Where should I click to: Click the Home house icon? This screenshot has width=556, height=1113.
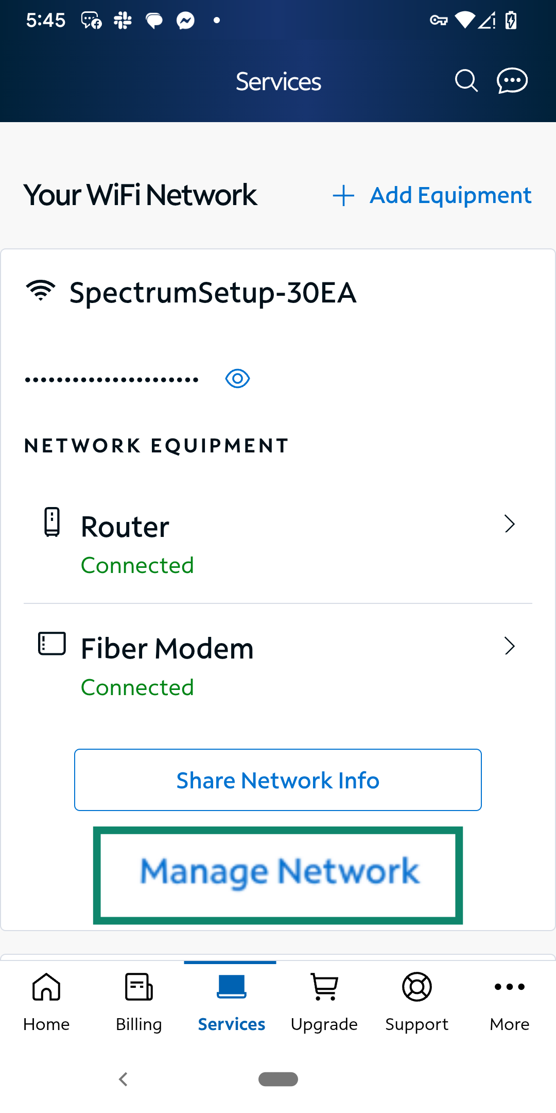coord(46,987)
